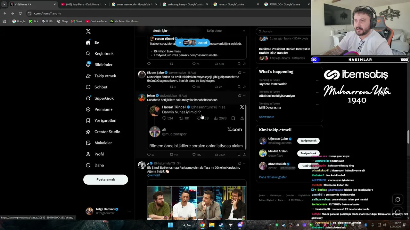Screen dimensions: 410x230
Task: Open File Explorer from the taskbar
Action: pyautogui.click(x=212, y=225)
